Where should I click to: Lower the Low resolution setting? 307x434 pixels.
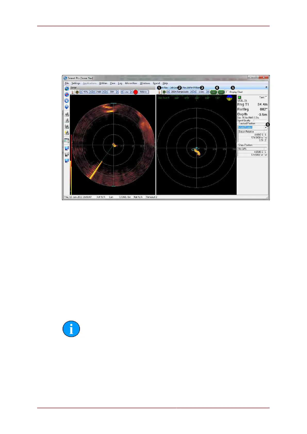tap(122, 92)
